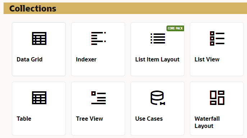Click the Data Grid icon
This screenshot has height=138, width=247.
(x=39, y=38)
